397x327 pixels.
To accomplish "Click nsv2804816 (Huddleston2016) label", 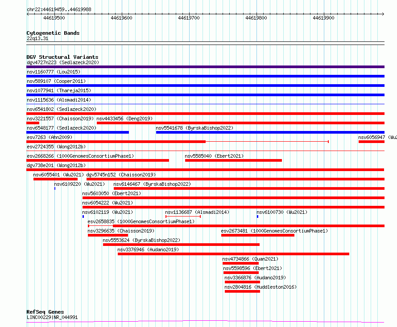I will 261,287.
